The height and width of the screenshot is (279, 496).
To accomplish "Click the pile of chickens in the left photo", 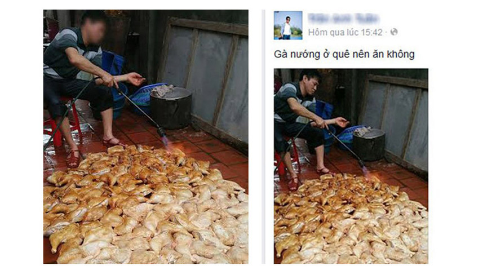I will [x=145, y=206].
